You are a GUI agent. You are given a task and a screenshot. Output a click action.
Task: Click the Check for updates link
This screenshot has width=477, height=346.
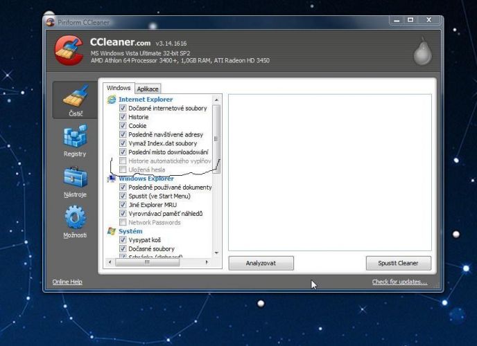pos(399,282)
